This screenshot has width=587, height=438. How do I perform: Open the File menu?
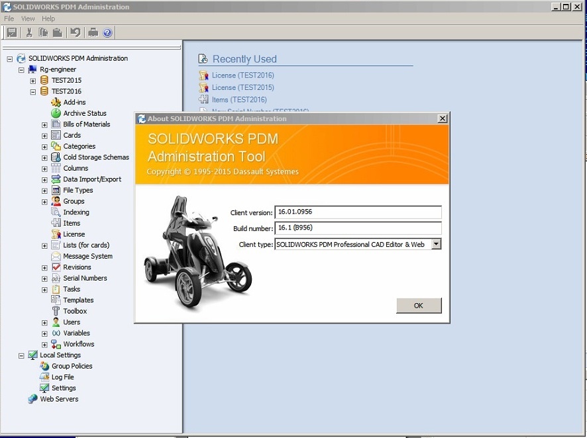[x=9, y=19]
